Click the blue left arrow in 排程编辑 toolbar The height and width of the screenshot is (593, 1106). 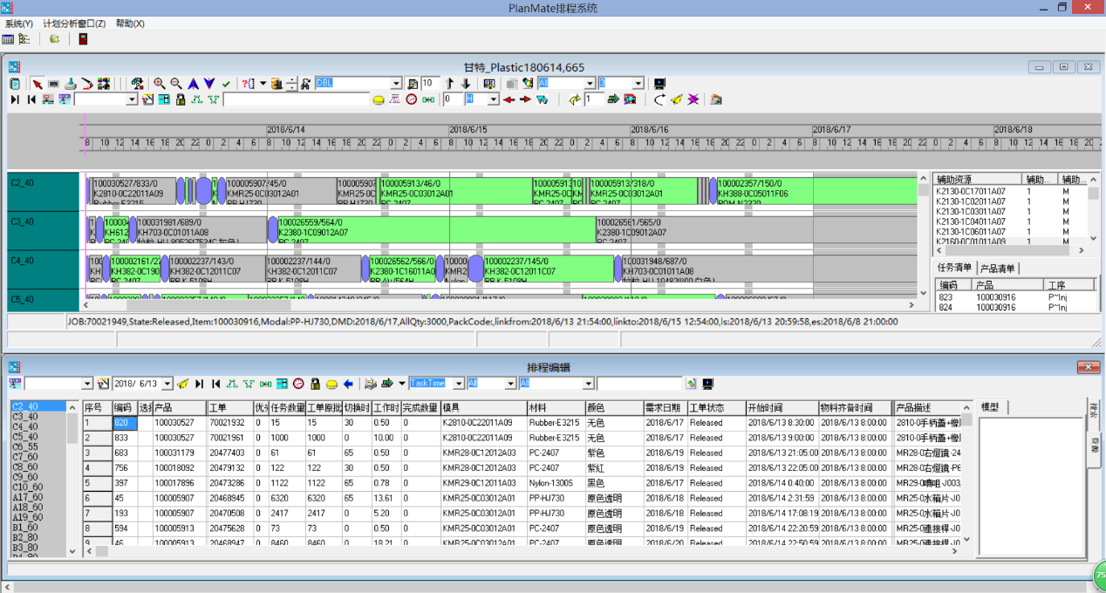348,384
